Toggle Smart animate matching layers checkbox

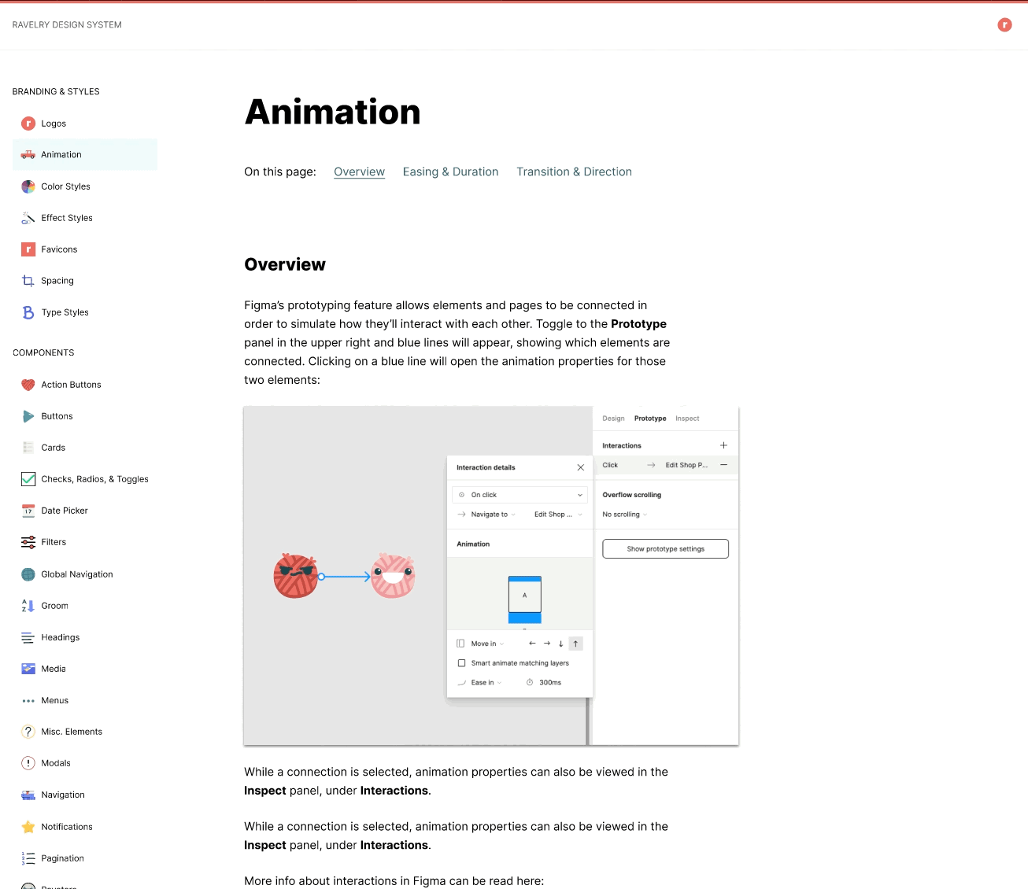pos(462,663)
